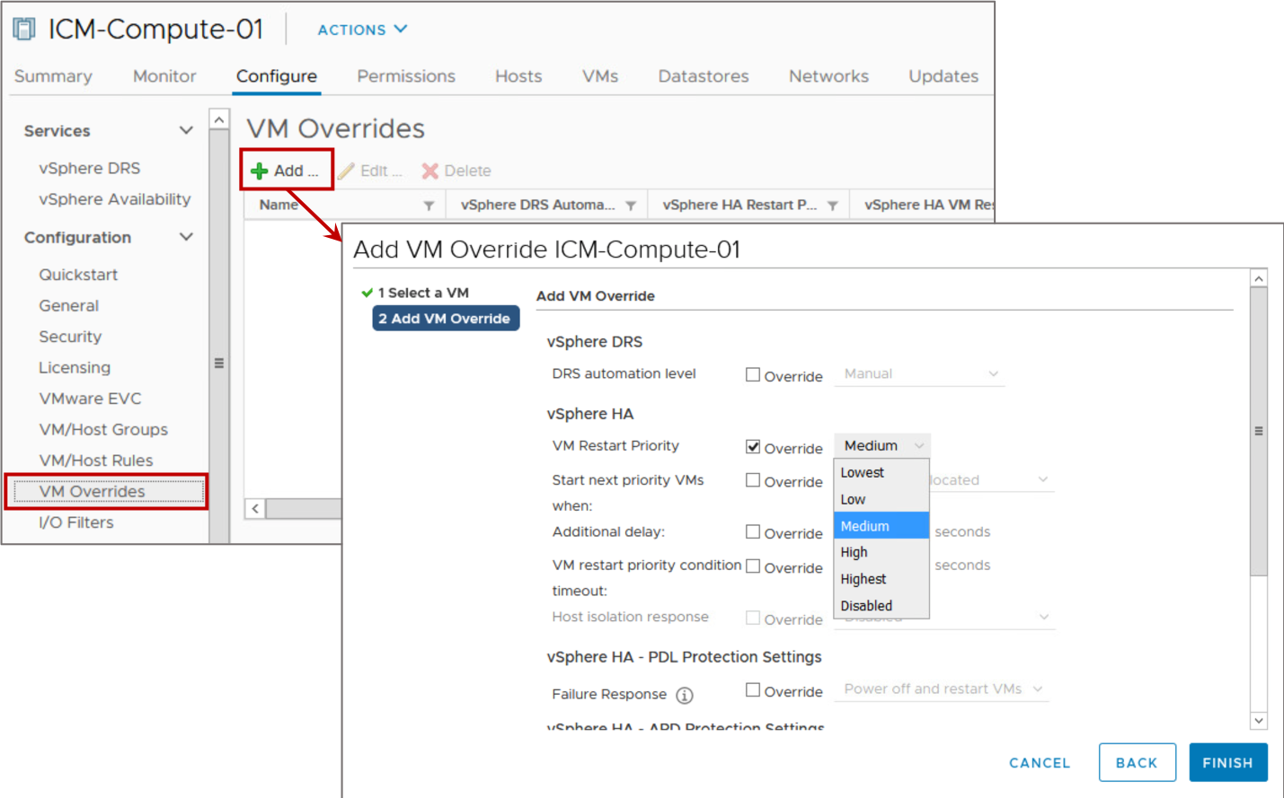Click the sidebar resize handle icon
Viewport: 1284px width, 798px height.
pyautogui.click(x=218, y=364)
